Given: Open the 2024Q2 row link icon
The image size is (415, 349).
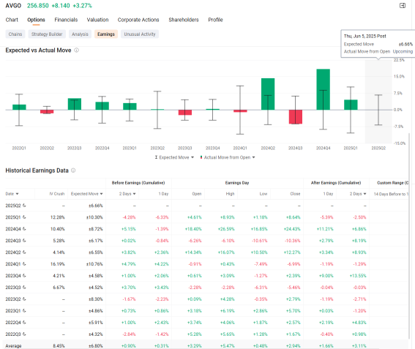Looking at the screenshot, I should point(24,252).
